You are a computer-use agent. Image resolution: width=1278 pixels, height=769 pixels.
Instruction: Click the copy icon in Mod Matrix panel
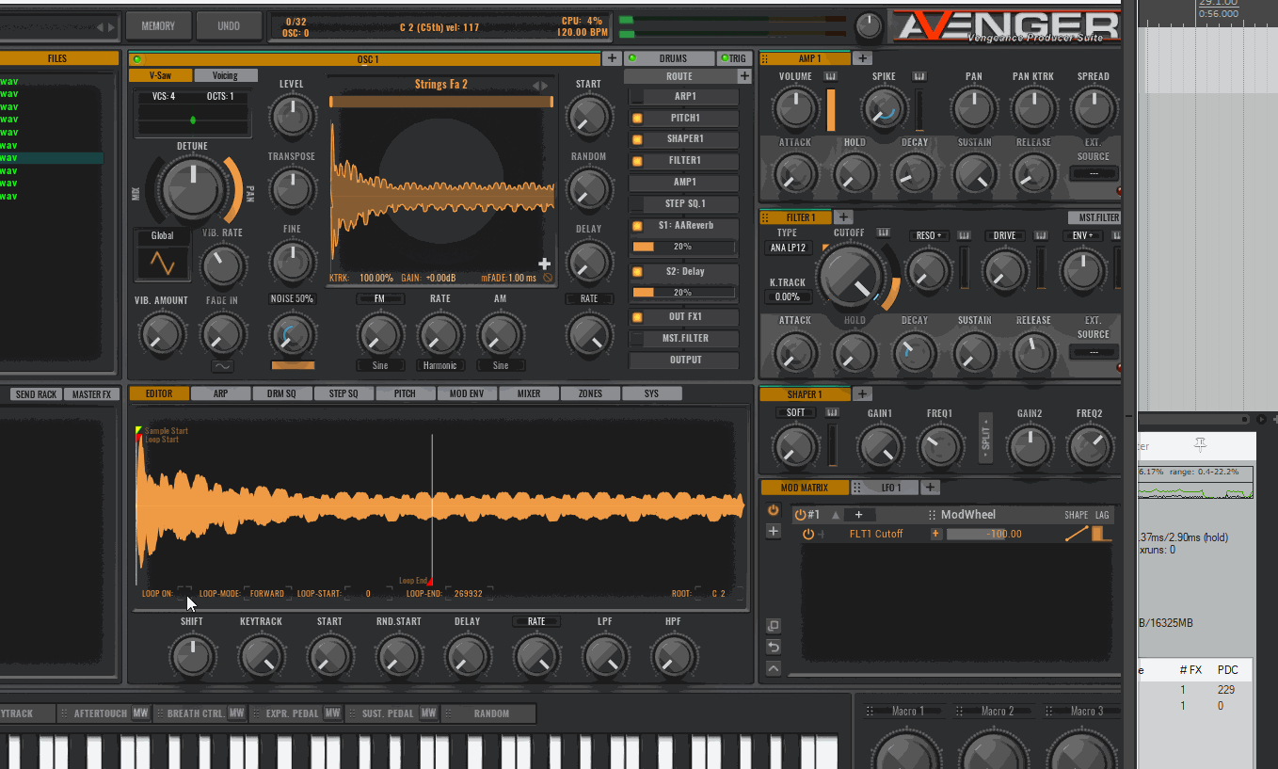[x=774, y=626]
